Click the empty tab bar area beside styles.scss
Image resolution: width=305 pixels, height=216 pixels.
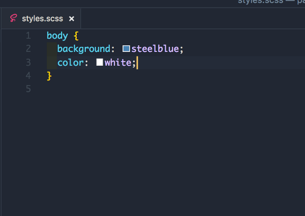(193, 19)
